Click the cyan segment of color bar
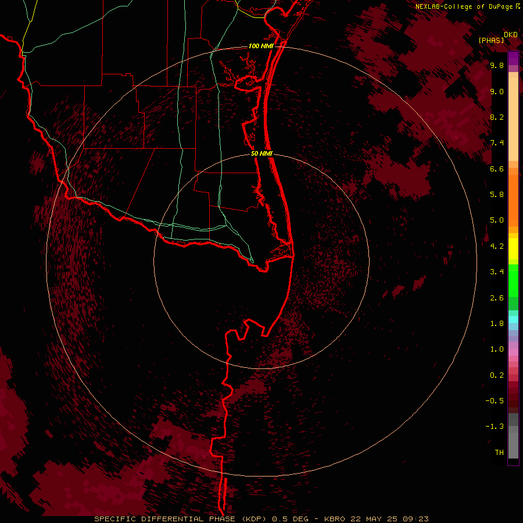The width and height of the screenshot is (523, 523). (513, 320)
